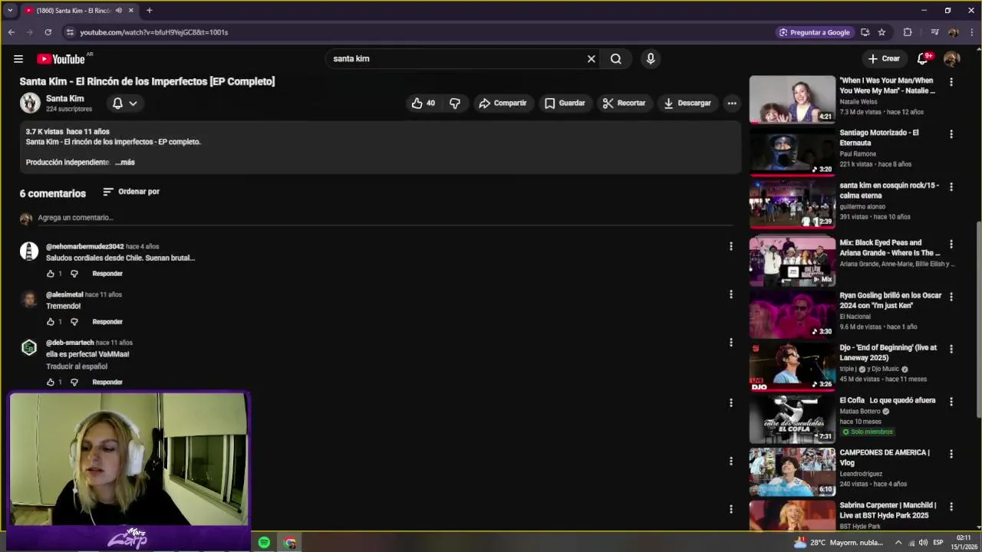982x552 pixels.
Task: Open options for Santiago Motorizado video
Action: coord(951,134)
